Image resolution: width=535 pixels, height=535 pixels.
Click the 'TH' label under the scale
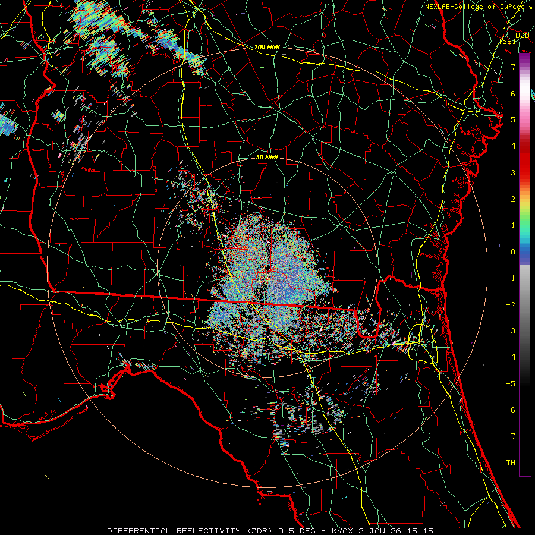click(x=511, y=463)
